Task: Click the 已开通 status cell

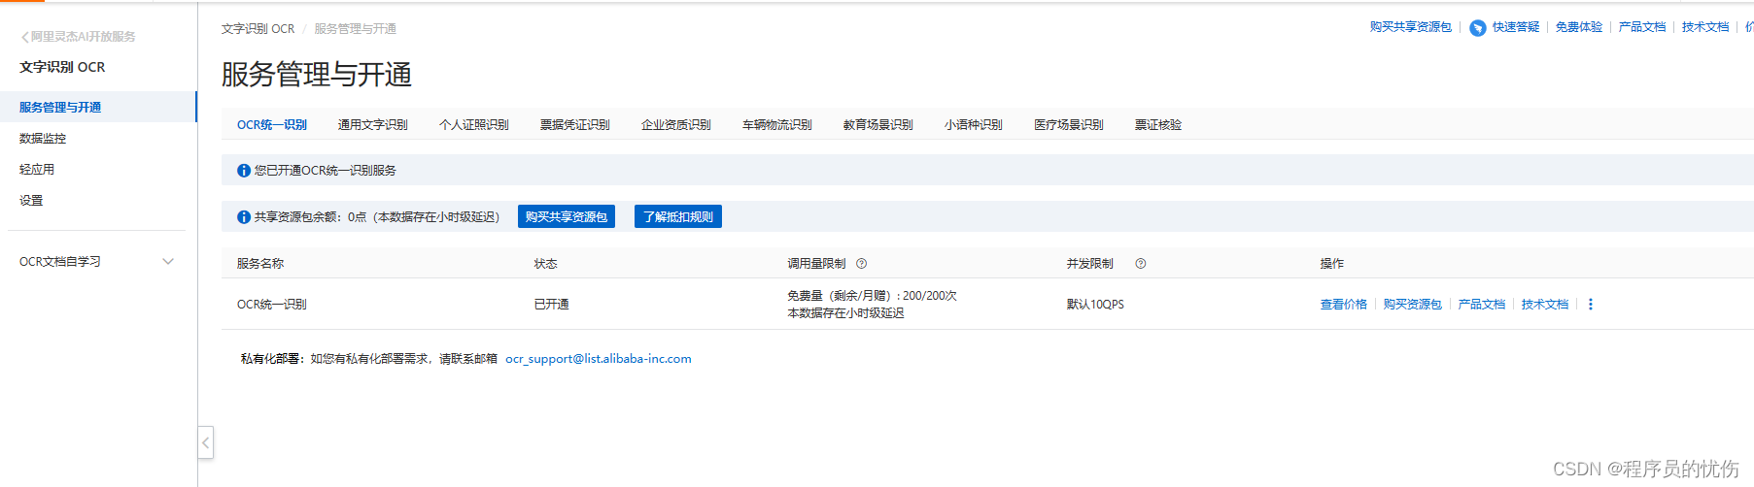Action: click(x=552, y=305)
